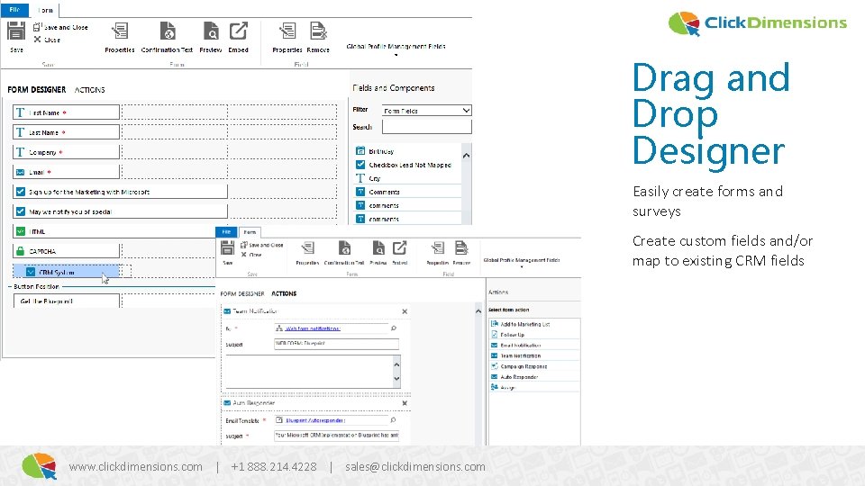Screen dimensions: 865x486
Task: Click Auto Responder Subject input field
Action: click(x=336, y=436)
